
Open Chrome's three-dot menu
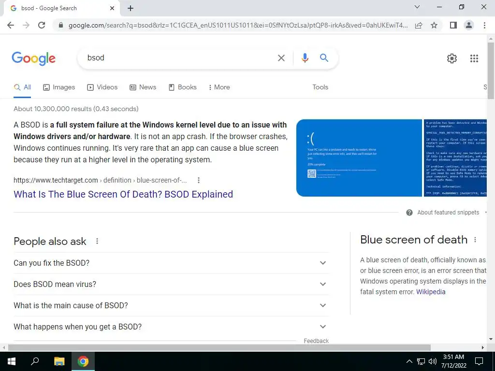(x=484, y=25)
